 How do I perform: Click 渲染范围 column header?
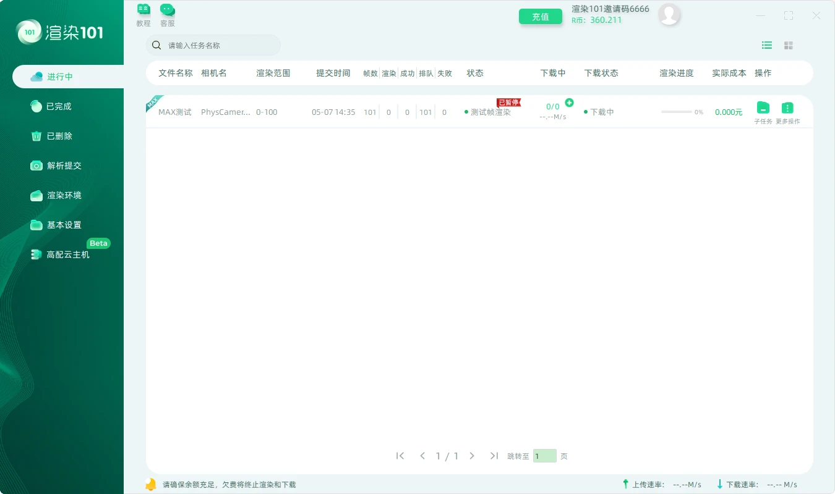[x=273, y=73]
